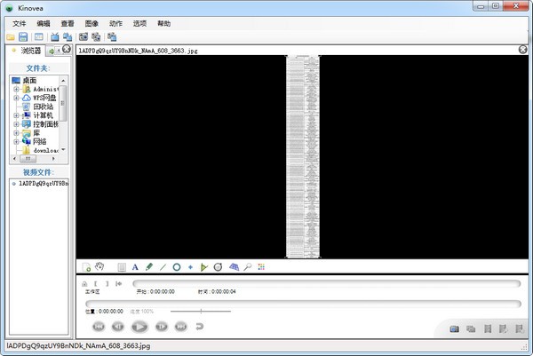Adjust the playback speed slider
This screenshot has height=356, width=533.
click(x=201, y=311)
